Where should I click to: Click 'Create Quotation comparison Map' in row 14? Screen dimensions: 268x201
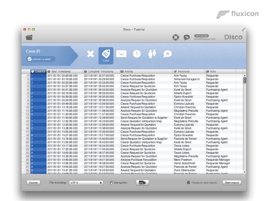(141, 121)
